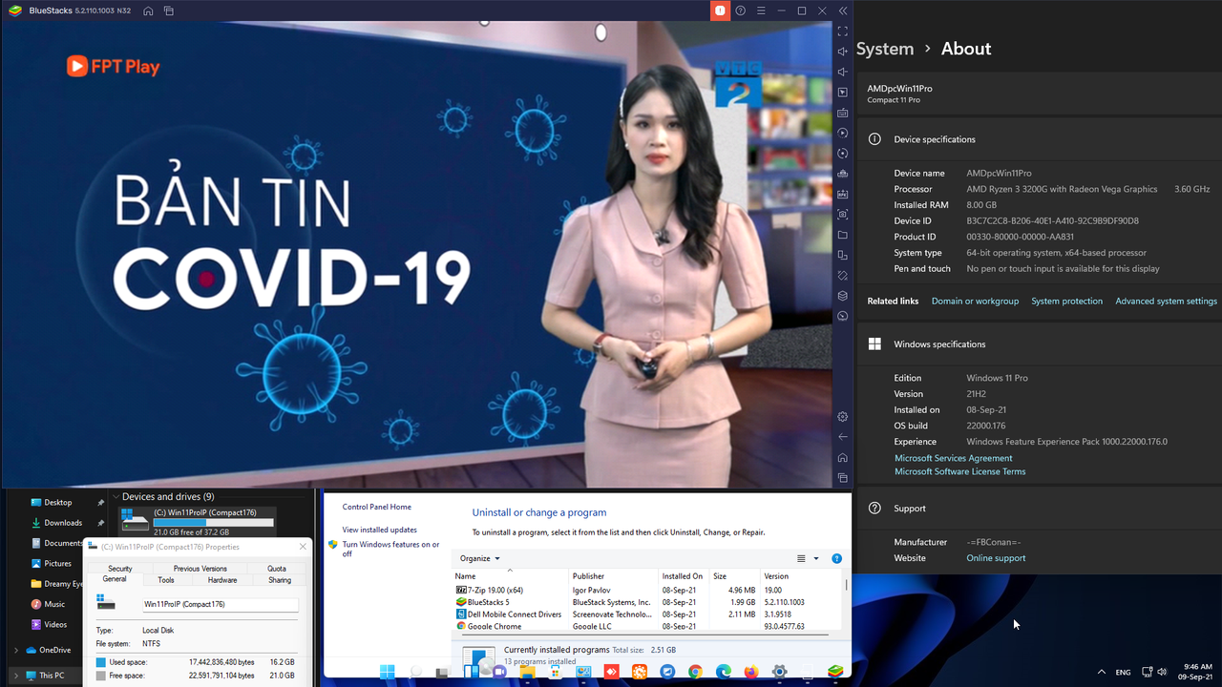
Task: Open the BlueStacks hamburger menu
Action: point(761,10)
